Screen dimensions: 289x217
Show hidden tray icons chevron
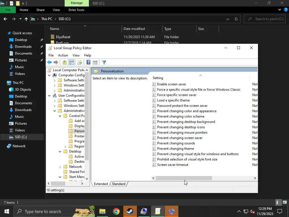click(x=239, y=211)
